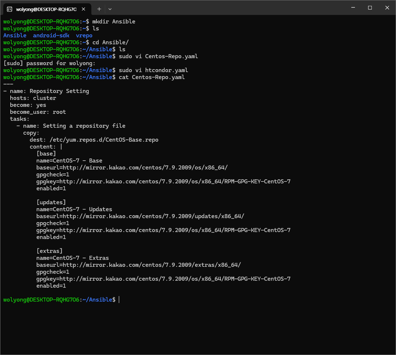Image resolution: width=396 pixels, height=355 pixels.
Task: Maximize the terminal window
Action: click(370, 8)
